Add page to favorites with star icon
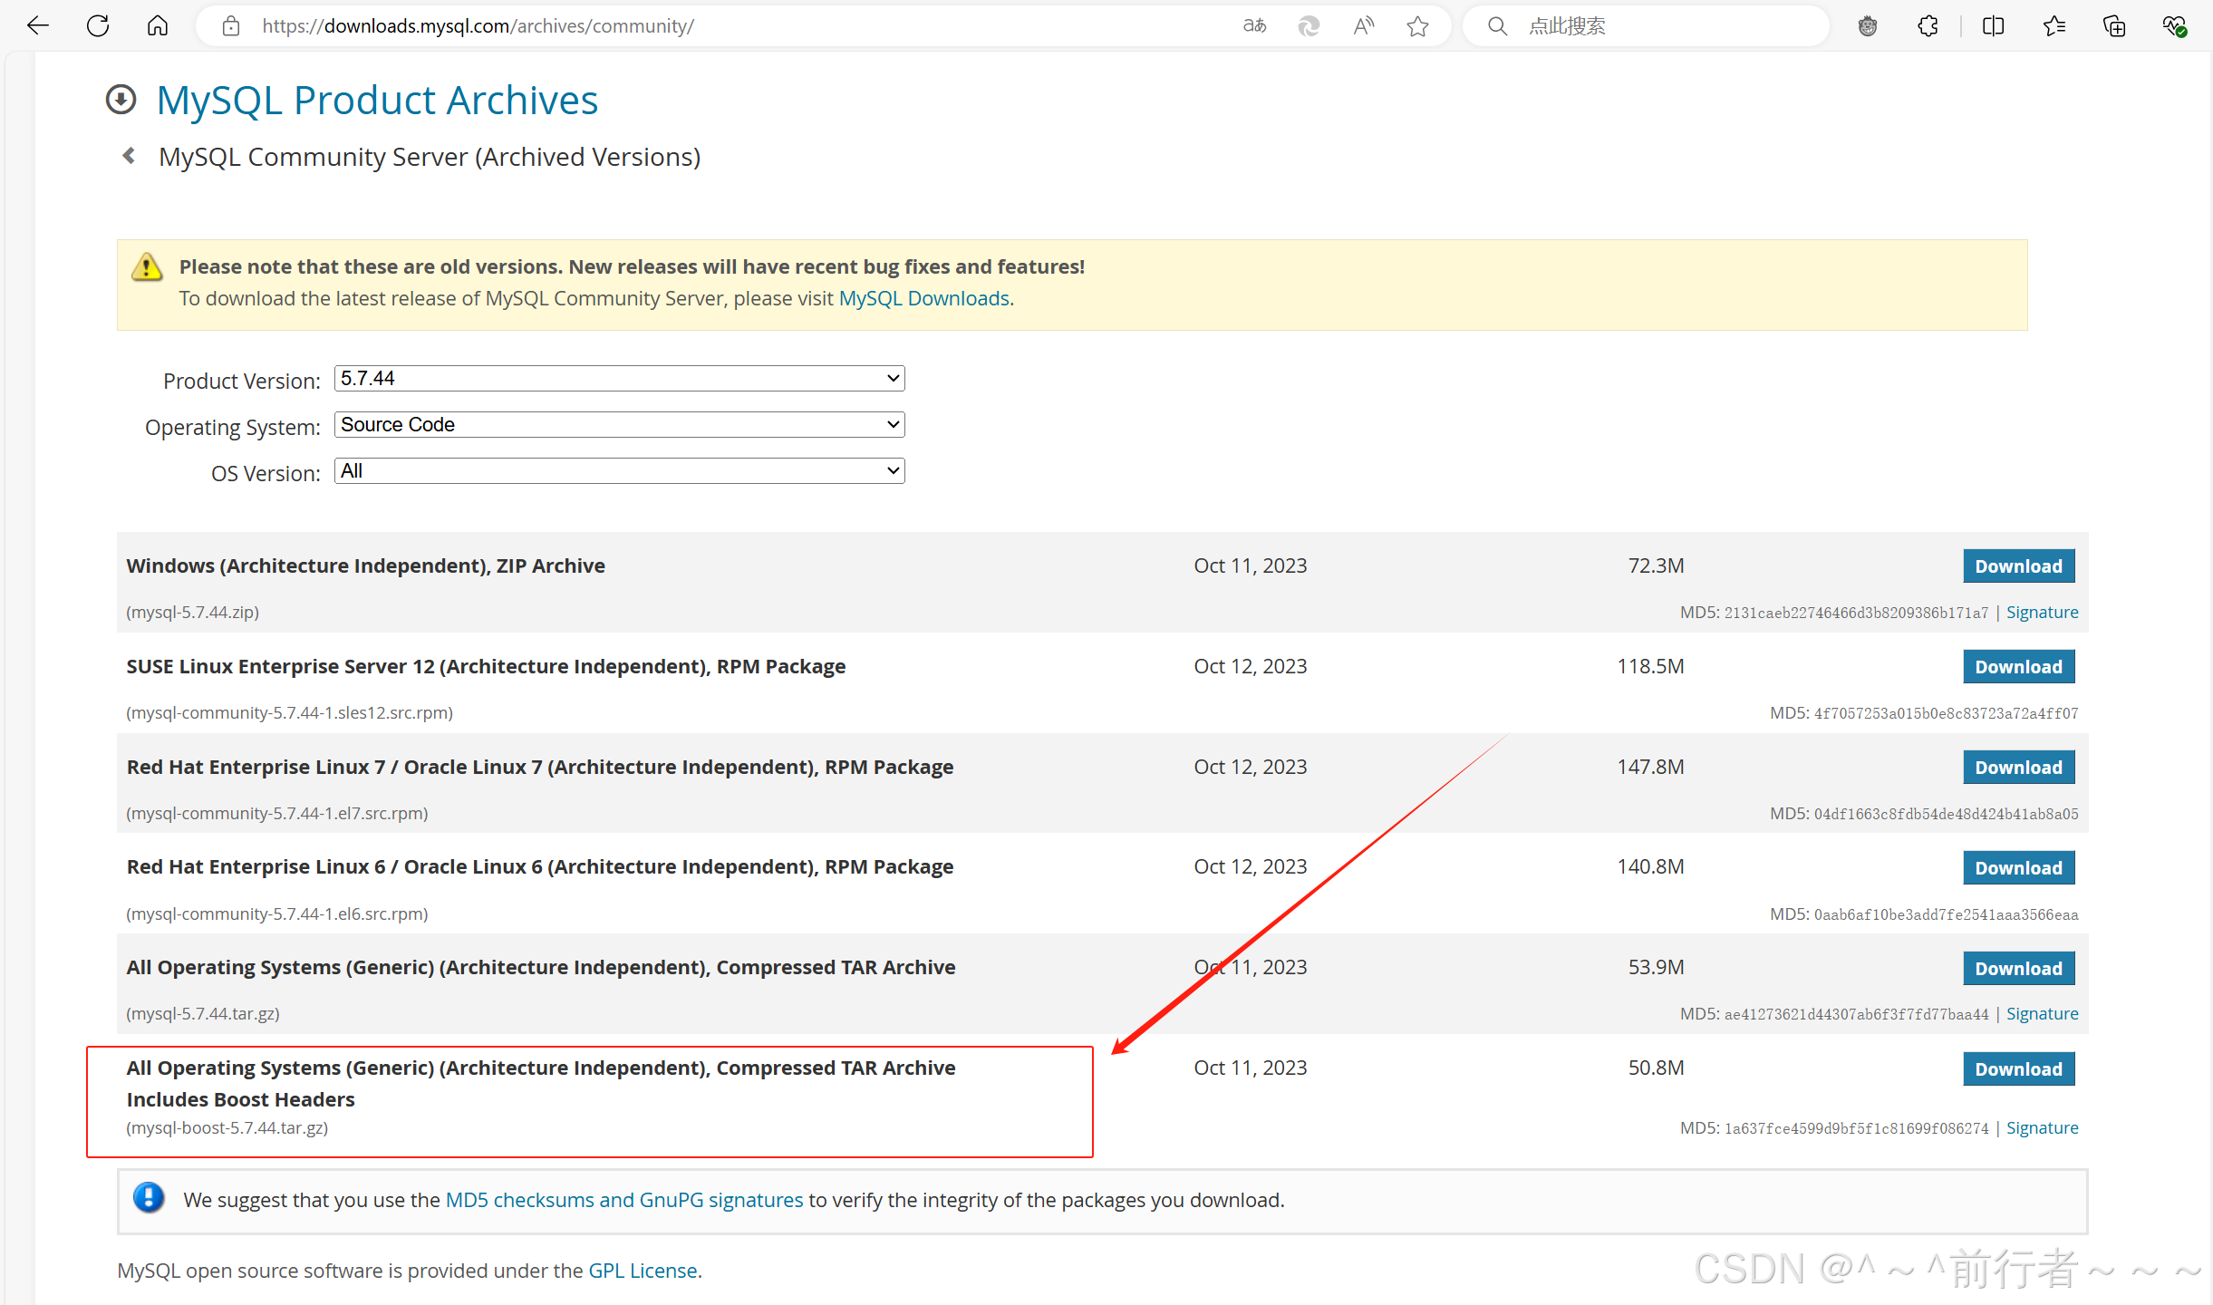This screenshot has height=1305, width=2213. (1417, 26)
